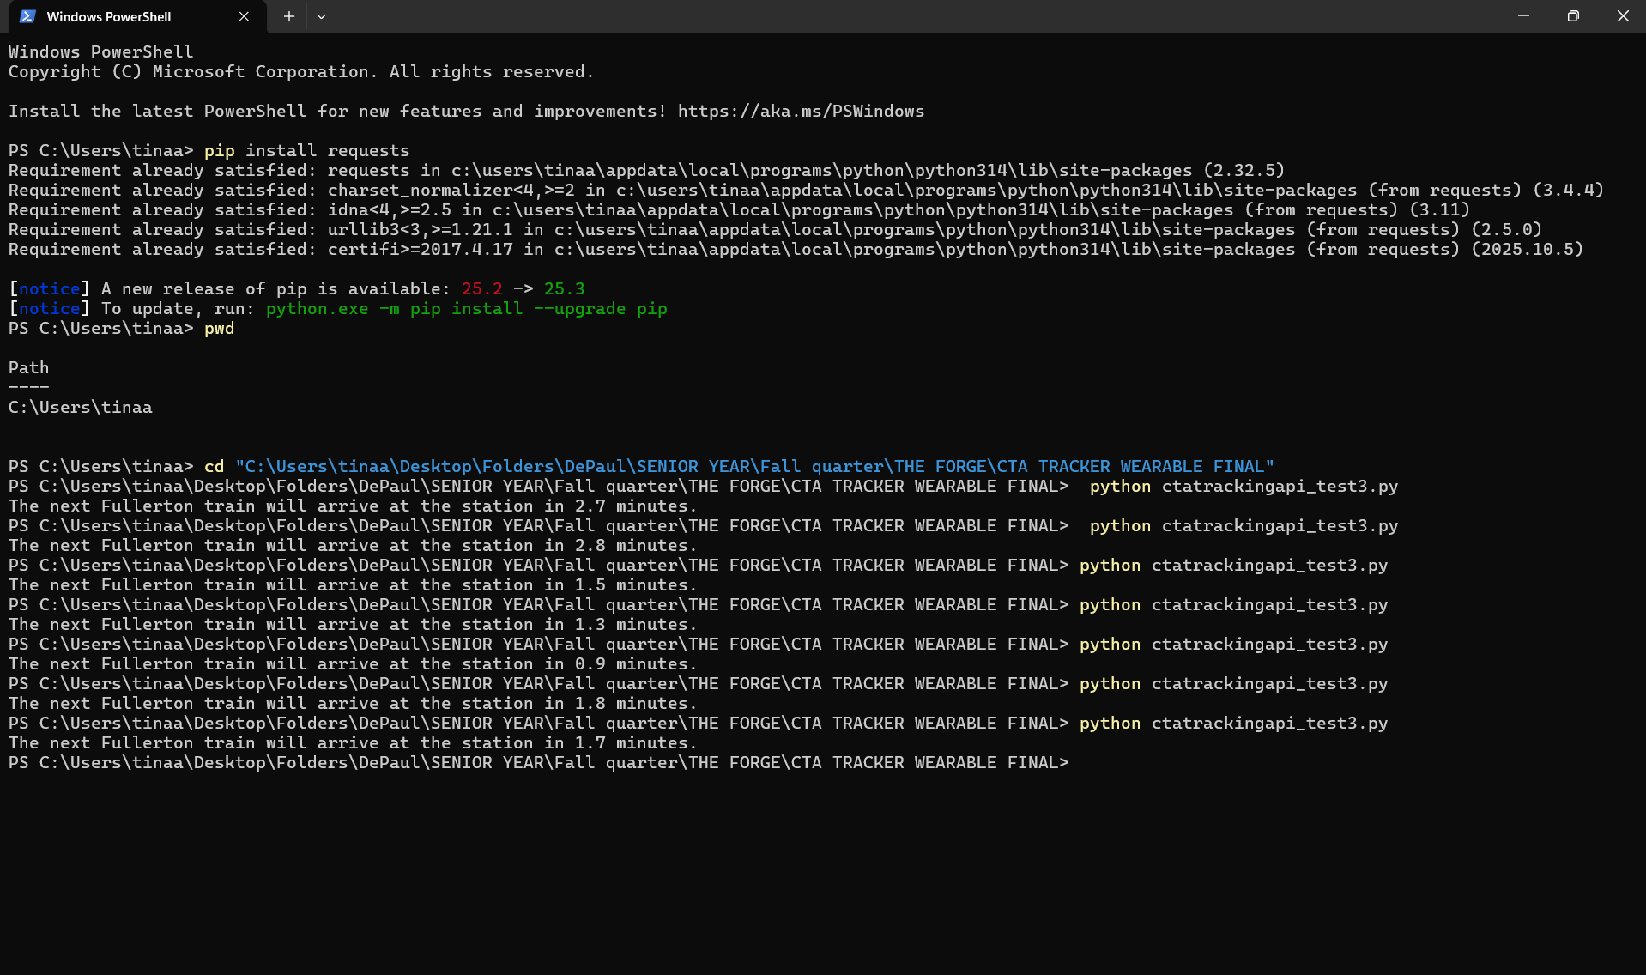This screenshot has height=975, width=1646.
Task: Close the Windows PowerShell tab
Action: (x=243, y=16)
